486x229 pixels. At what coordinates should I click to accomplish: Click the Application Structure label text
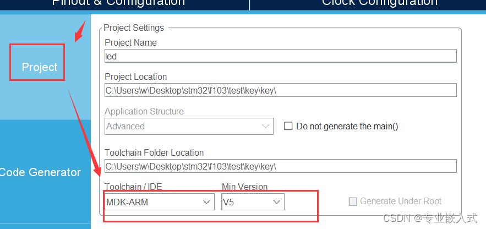pyautogui.click(x=144, y=112)
